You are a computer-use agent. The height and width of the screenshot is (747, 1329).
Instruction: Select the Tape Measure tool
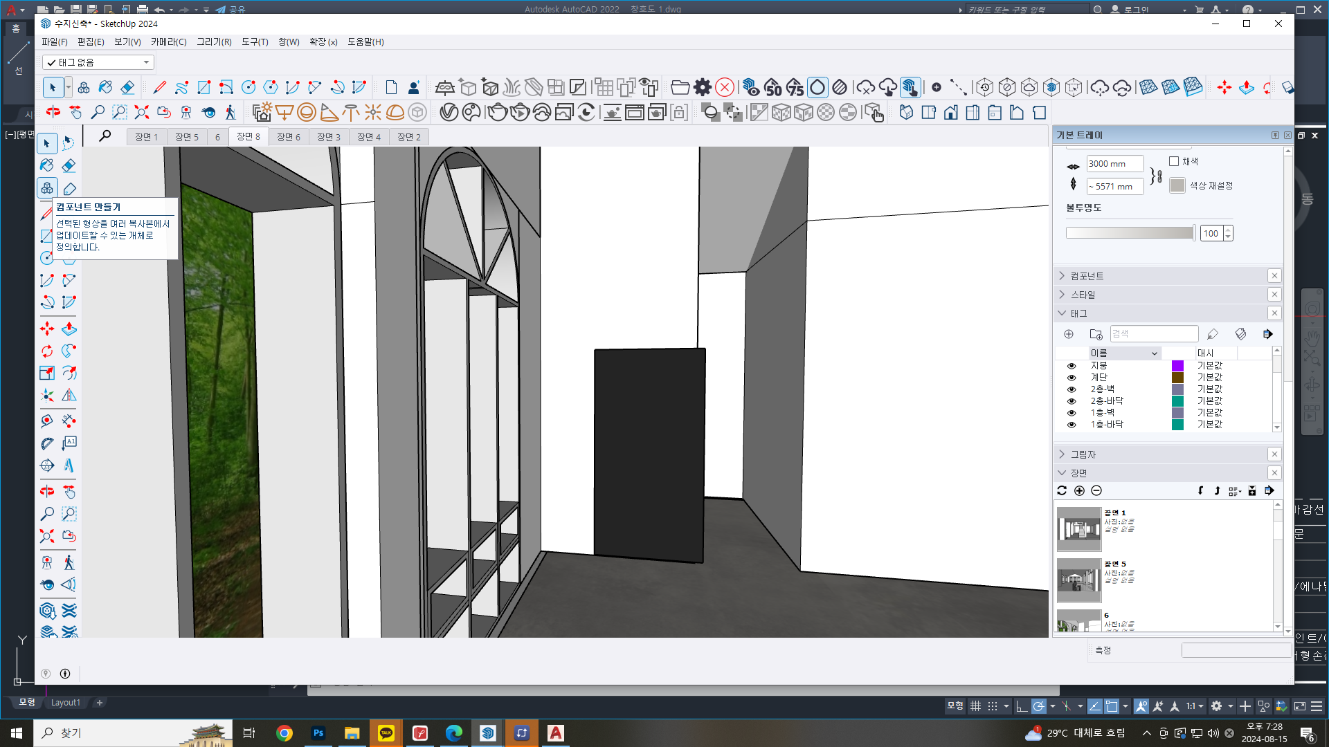pos(46,421)
